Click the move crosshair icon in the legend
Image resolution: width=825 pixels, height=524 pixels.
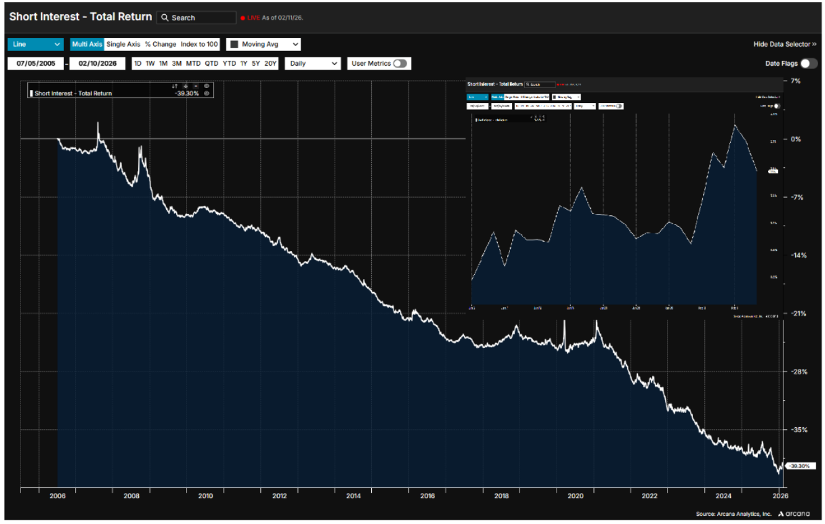(185, 86)
